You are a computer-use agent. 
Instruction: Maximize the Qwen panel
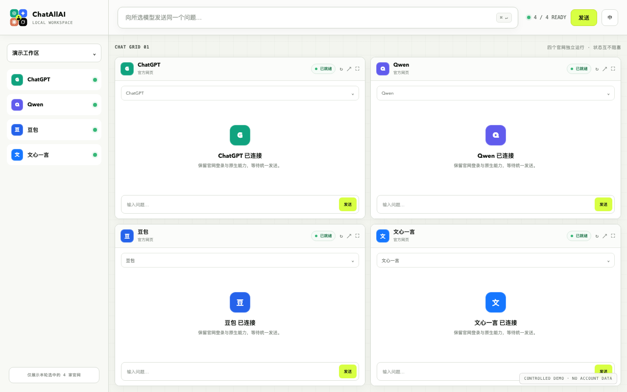point(613,69)
